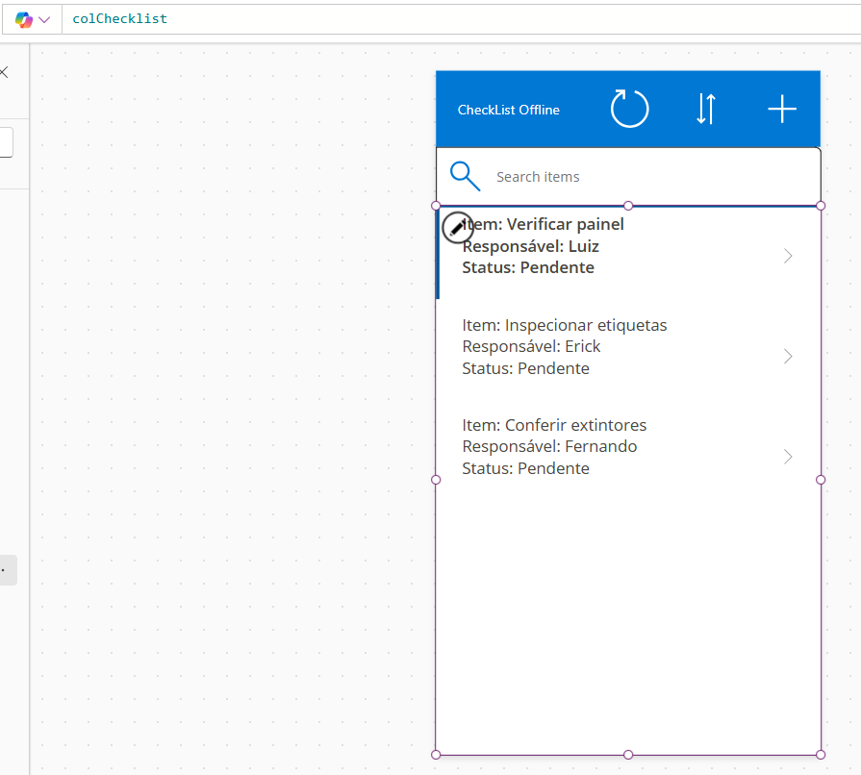Open the Verificar painel item chevron
This screenshot has height=775, width=861.
788,256
